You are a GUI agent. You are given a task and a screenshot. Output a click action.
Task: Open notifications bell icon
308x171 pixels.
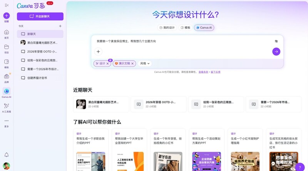coord(7,155)
